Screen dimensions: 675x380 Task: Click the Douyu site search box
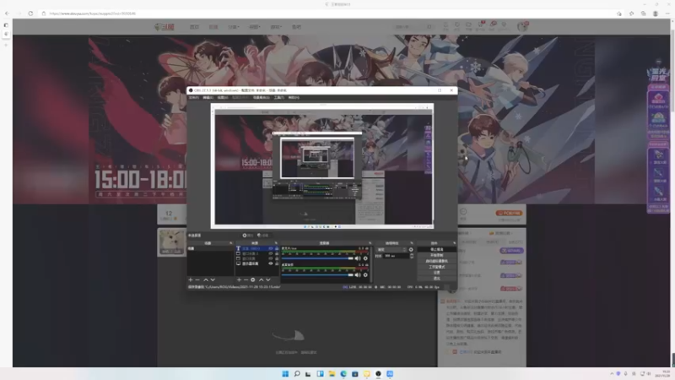413,27
